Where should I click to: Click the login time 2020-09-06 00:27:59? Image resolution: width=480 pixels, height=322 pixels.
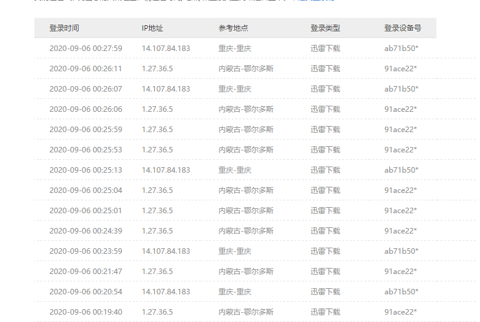click(85, 49)
